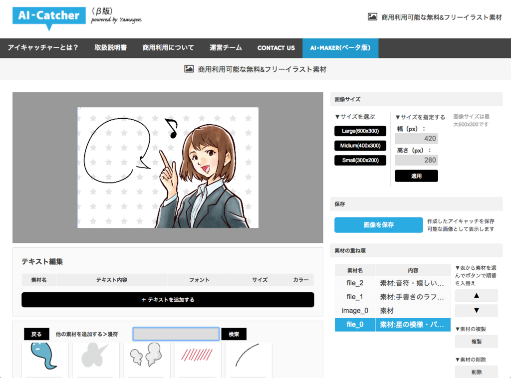Select the red diagonal lines material thumbnail

click(x=197, y=356)
